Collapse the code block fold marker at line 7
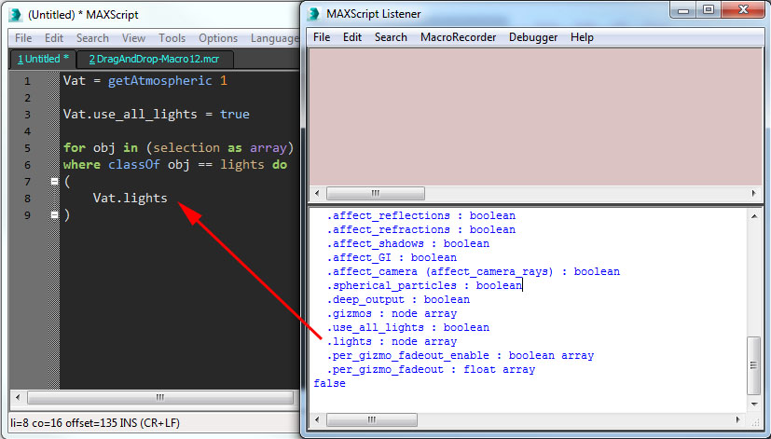771x439 pixels. (x=54, y=182)
